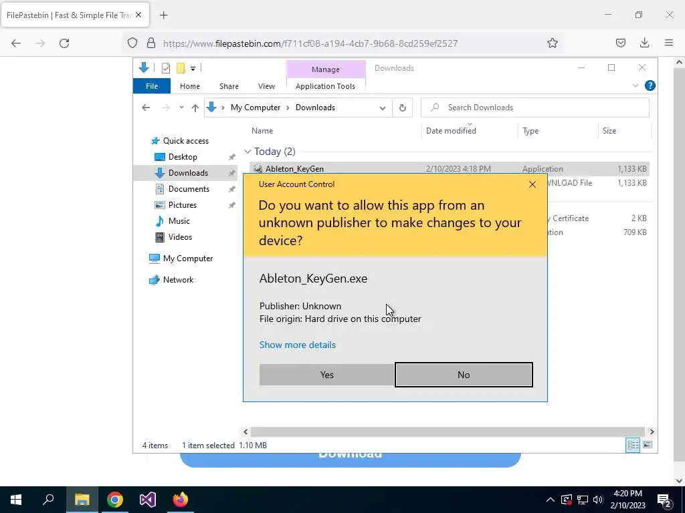Switch to the Share ribbon tab
Screen dimensions: 685x513
[x=229, y=86]
